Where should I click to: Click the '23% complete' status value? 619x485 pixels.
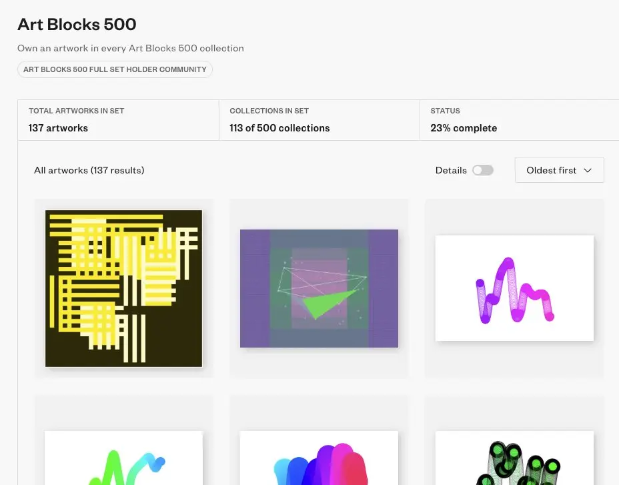pyautogui.click(x=464, y=128)
